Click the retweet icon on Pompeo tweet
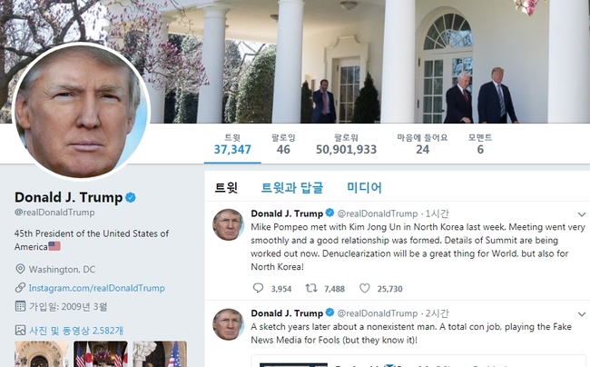590x367 pixels. point(310,288)
